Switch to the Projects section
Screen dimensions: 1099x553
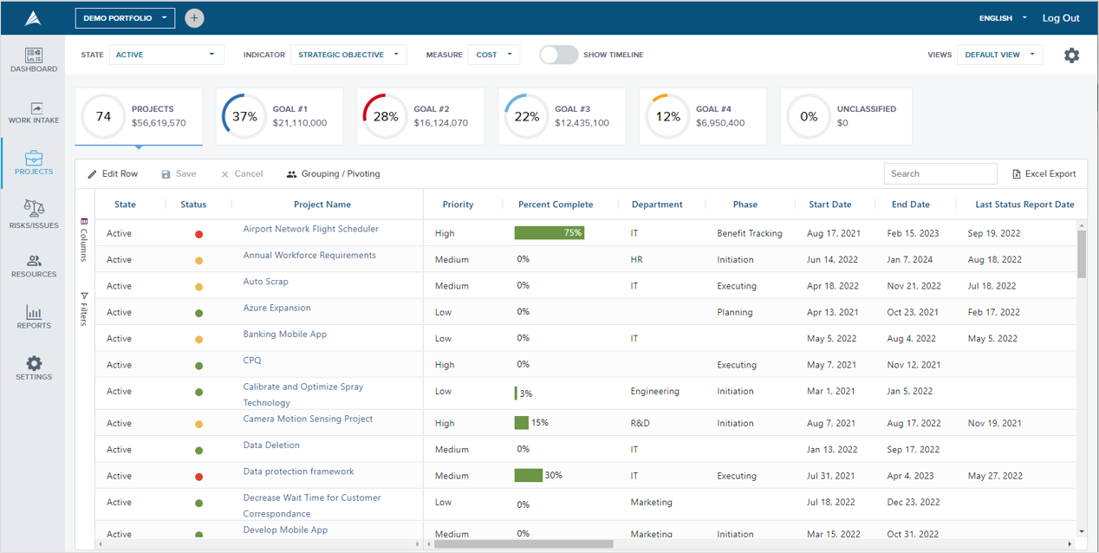pyautogui.click(x=33, y=163)
